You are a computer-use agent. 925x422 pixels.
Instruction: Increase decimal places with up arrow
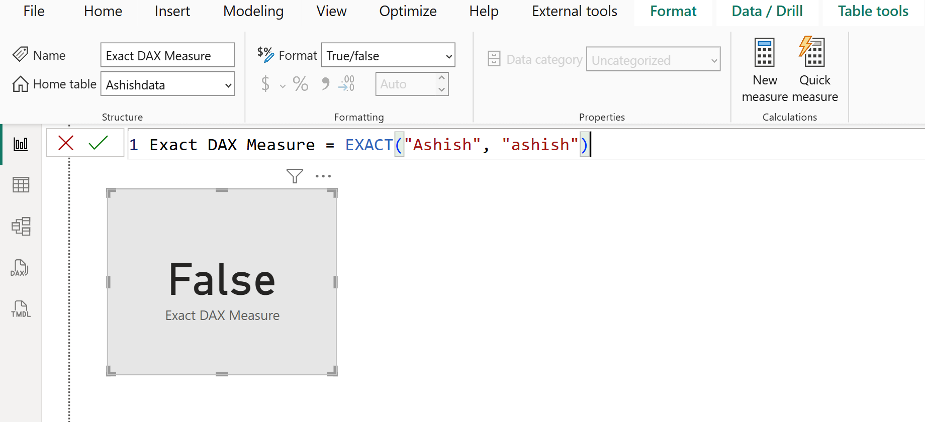point(441,78)
